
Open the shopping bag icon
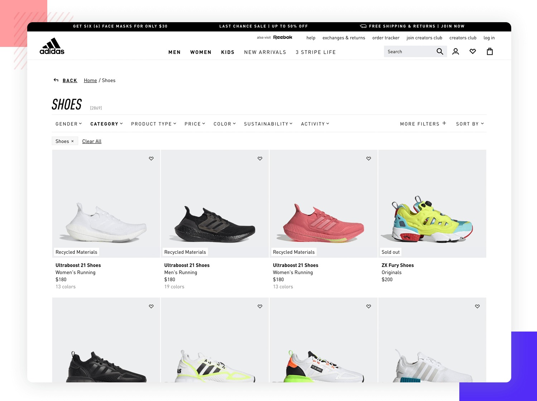coord(490,52)
